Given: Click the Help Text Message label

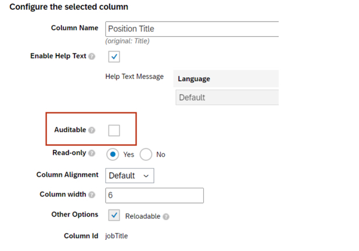Looking at the screenshot, I should 134,77.
